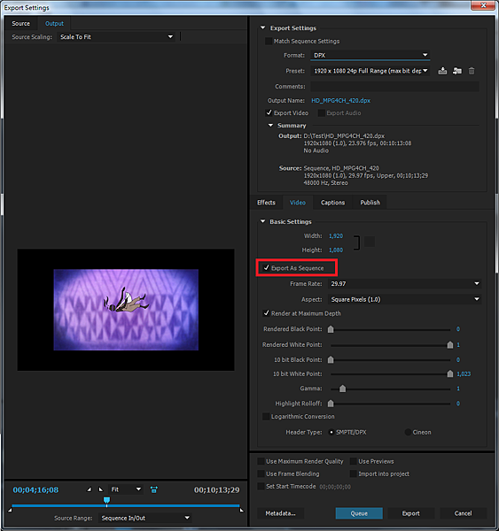
Task: Click the Gamma slider handle
Action: click(x=343, y=389)
